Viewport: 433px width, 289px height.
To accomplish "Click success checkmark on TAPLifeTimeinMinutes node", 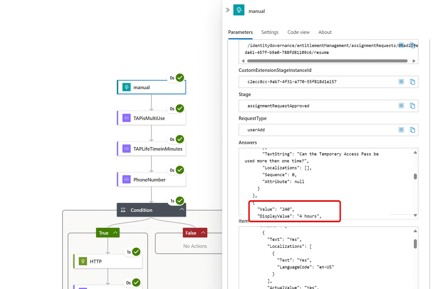I will [x=180, y=139].
